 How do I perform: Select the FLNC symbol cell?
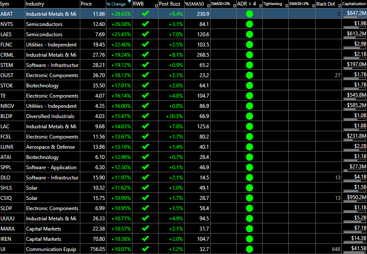[x=12, y=45]
